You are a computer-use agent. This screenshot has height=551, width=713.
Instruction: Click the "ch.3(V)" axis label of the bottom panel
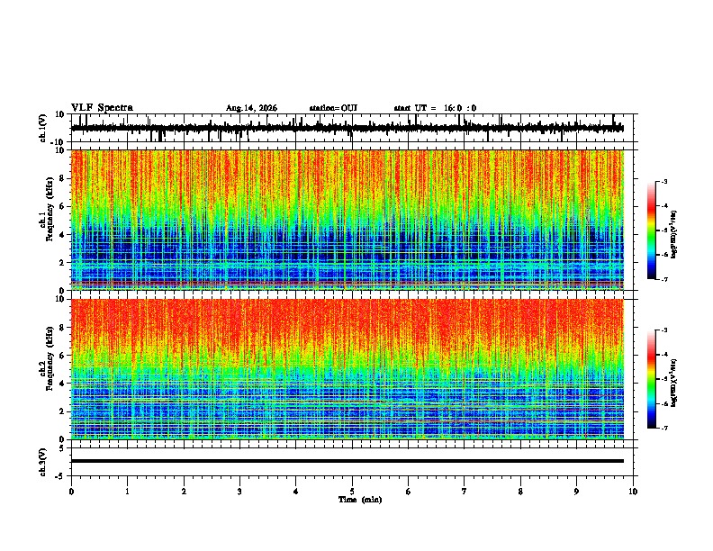[43, 462]
